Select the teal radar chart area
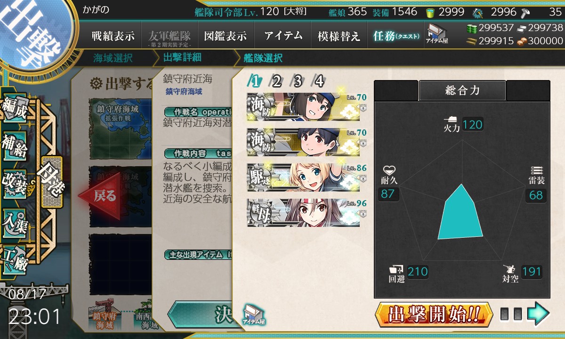The width and height of the screenshot is (565, 339). pyautogui.click(x=460, y=213)
